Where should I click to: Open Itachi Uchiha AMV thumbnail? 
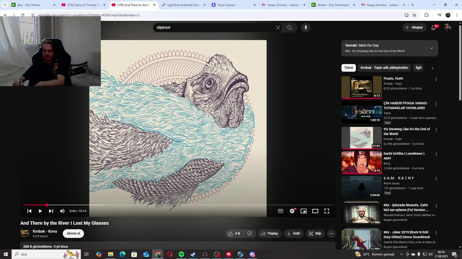362,162
